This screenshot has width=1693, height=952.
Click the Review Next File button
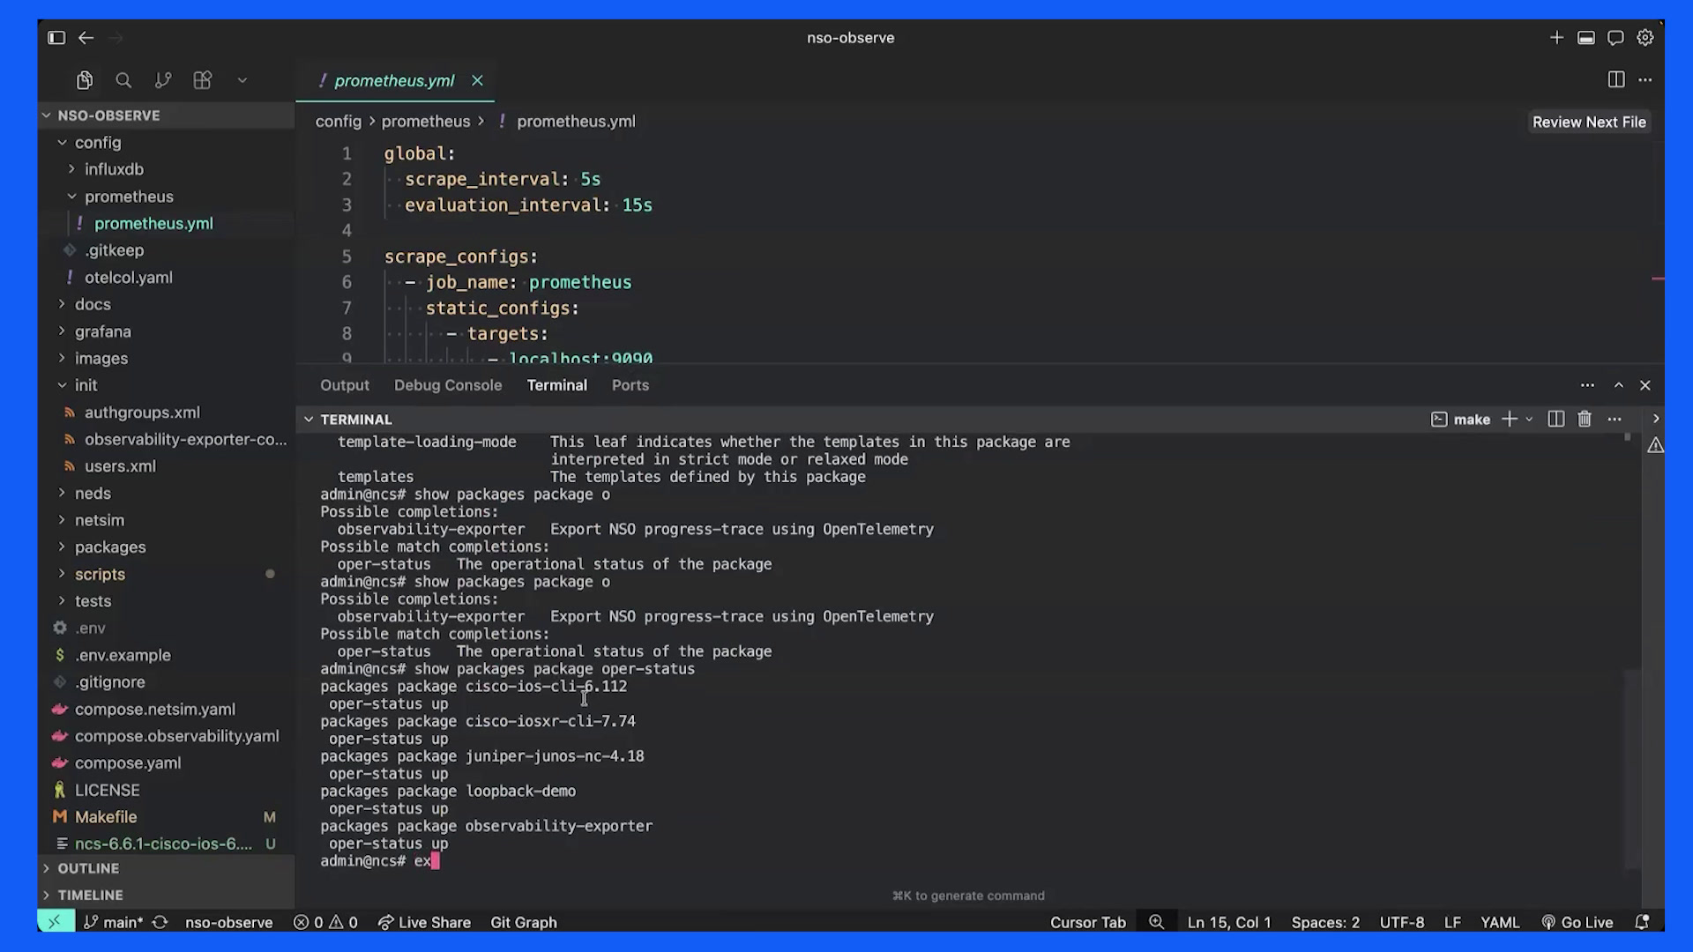point(1589,123)
